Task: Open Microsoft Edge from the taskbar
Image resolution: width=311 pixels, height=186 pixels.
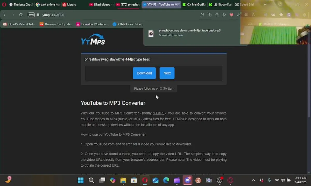Action: [x=166, y=180]
